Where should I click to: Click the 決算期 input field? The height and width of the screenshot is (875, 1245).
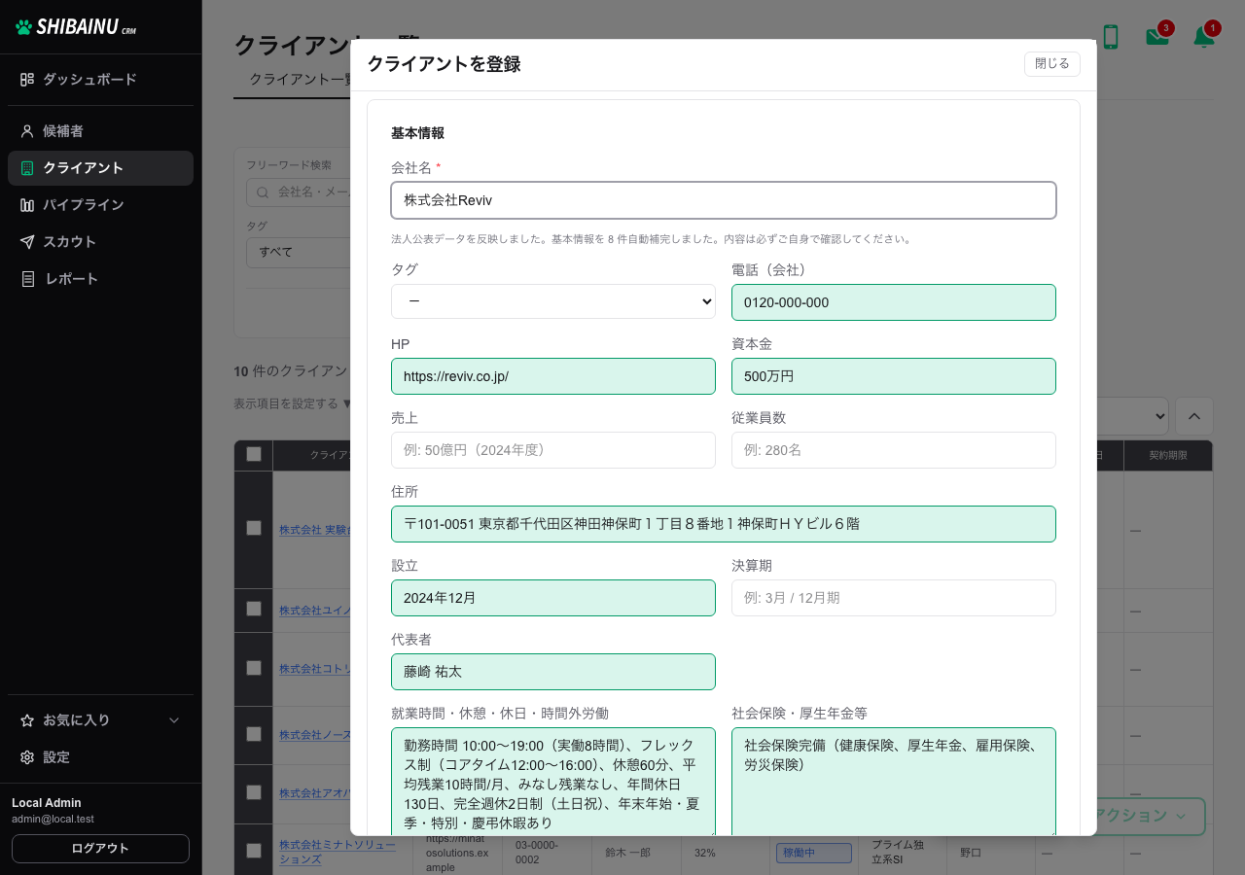tap(894, 598)
